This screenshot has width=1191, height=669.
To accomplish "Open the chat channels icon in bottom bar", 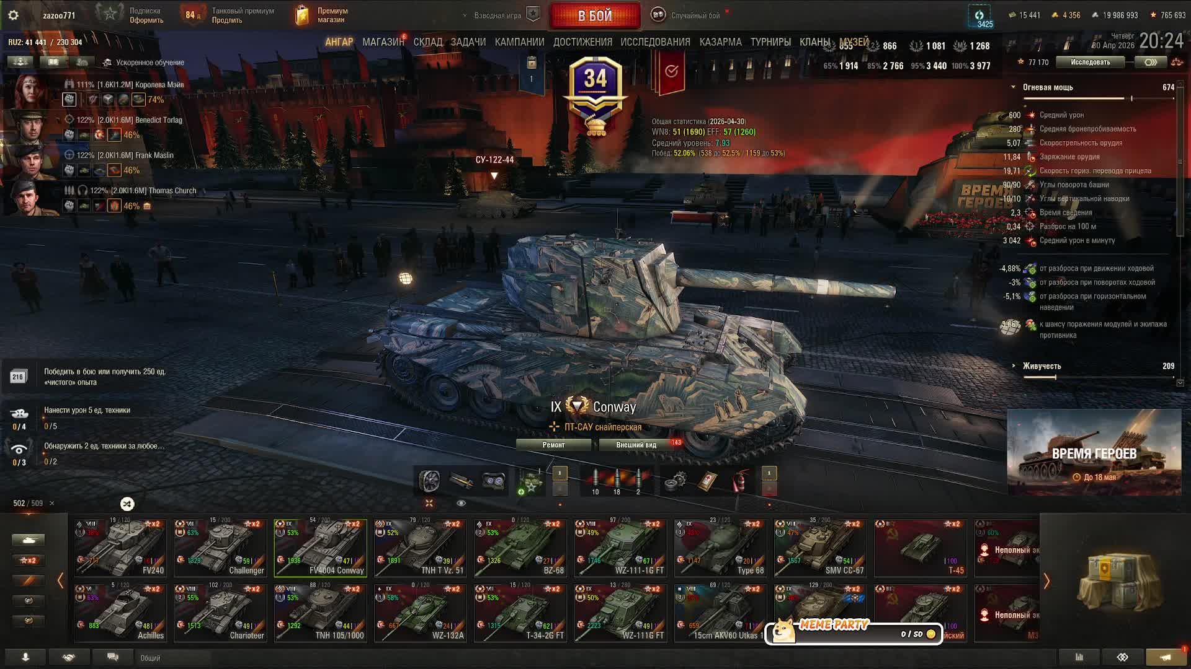I will coord(112,657).
